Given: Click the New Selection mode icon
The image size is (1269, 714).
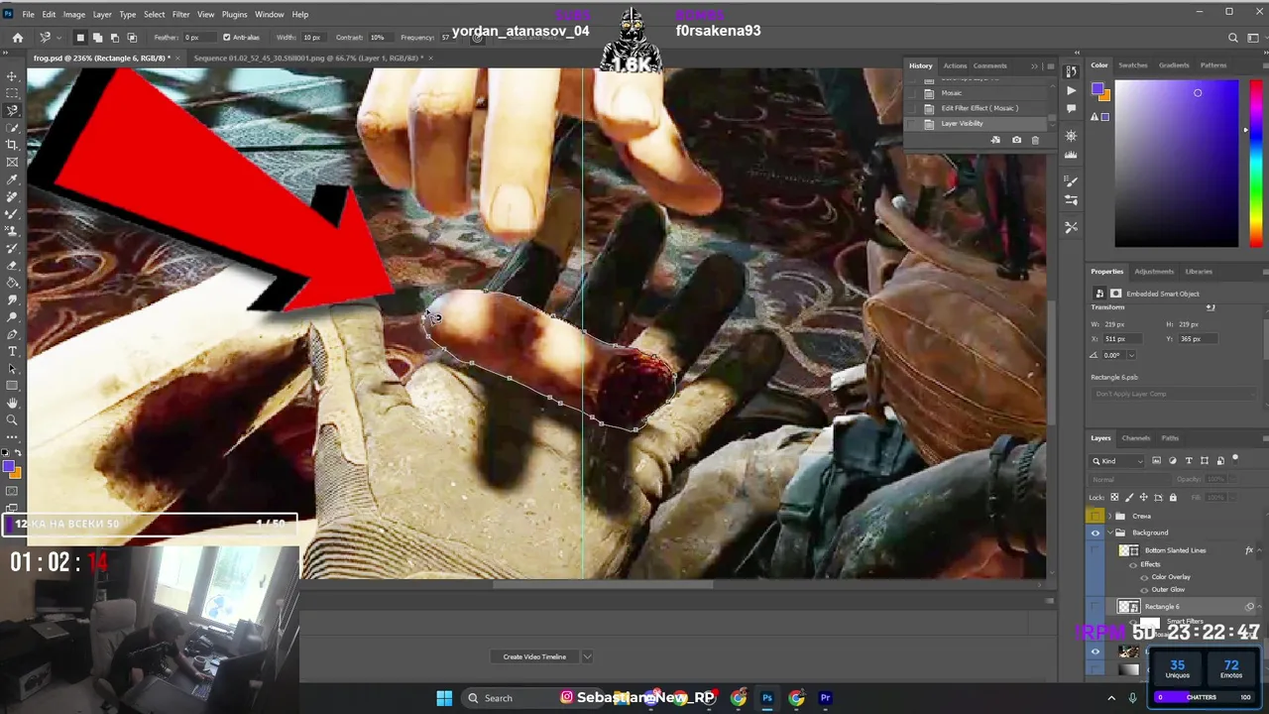Looking at the screenshot, I should tap(80, 38).
